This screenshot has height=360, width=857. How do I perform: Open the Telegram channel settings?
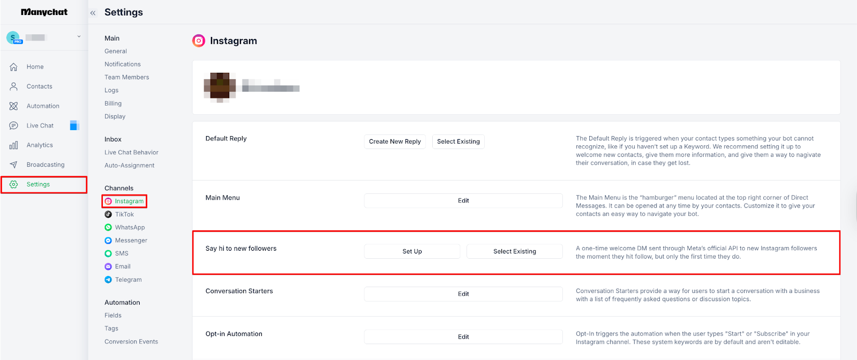click(x=128, y=280)
